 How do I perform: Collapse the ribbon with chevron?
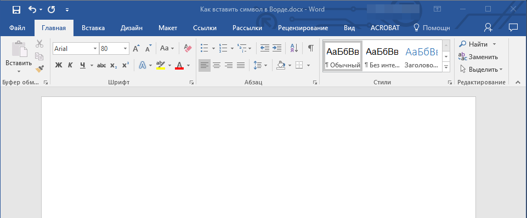[x=518, y=82]
